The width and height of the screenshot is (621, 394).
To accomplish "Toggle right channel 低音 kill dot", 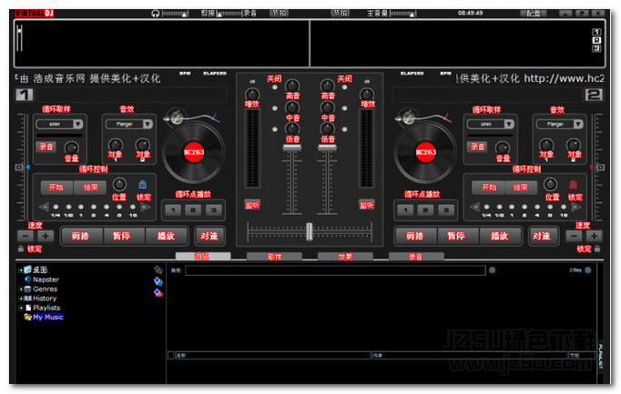I will coord(344,129).
